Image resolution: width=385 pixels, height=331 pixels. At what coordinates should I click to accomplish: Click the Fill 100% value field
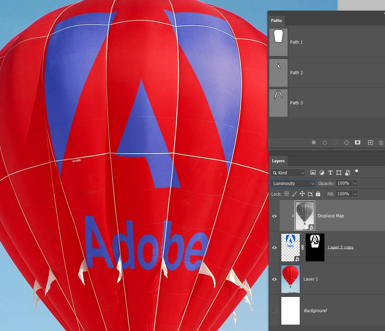click(x=344, y=194)
